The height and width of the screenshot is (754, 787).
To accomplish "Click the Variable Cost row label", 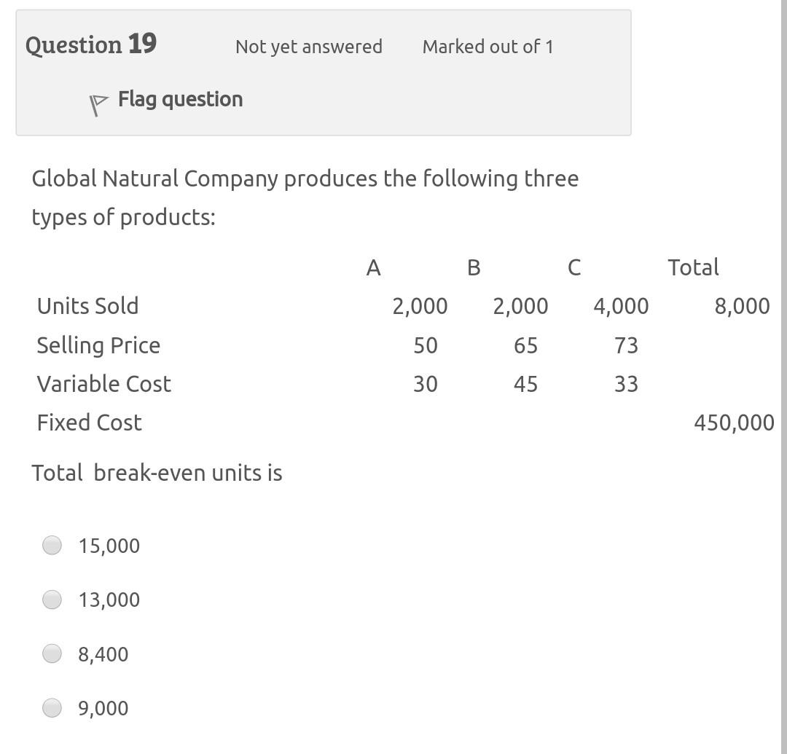I will click(104, 384).
